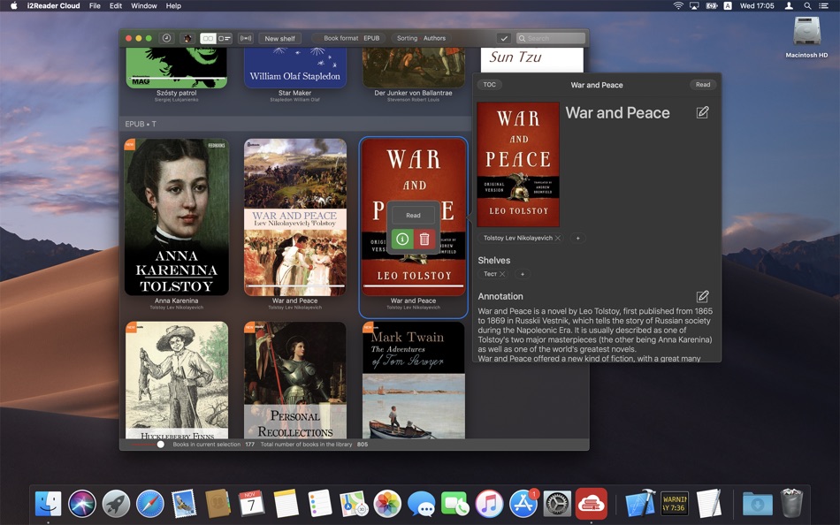The image size is (840, 525).
Task: Edit the Annotation text
Action: point(702,296)
